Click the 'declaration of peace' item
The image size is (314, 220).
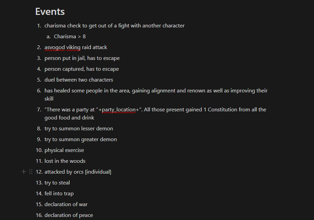point(68,215)
